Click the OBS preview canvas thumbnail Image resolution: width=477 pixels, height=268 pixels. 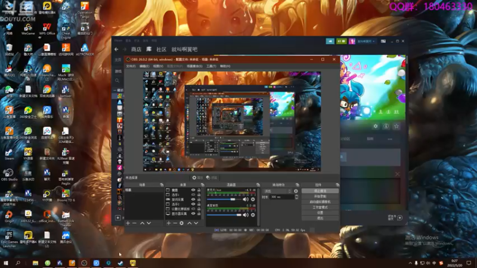[x=232, y=121]
